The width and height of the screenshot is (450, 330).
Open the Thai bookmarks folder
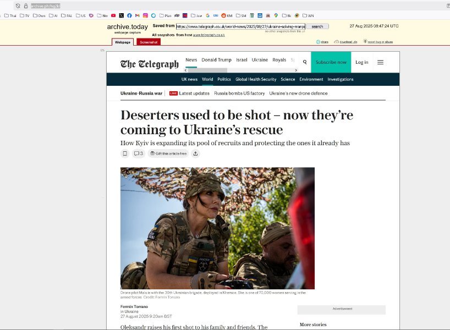click(10, 15)
